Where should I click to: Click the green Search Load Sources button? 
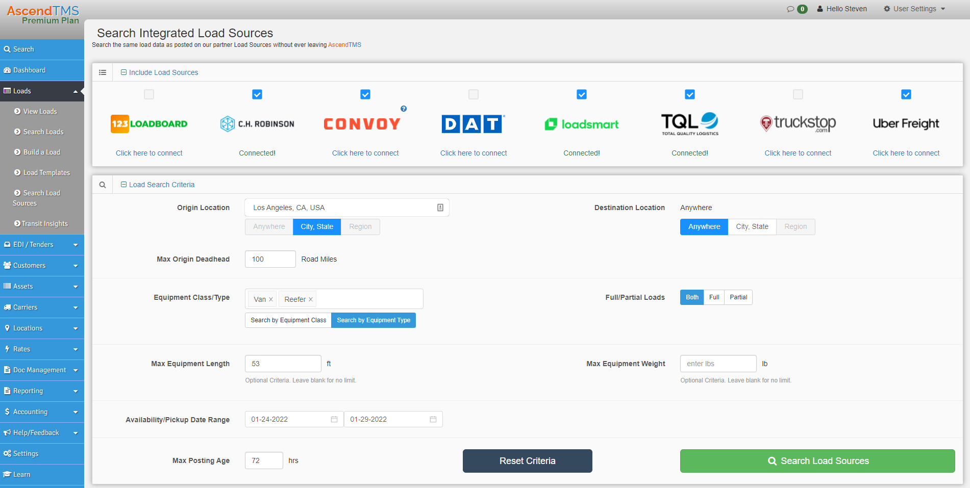(x=817, y=461)
